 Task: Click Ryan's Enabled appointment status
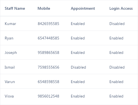click(78, 38)
